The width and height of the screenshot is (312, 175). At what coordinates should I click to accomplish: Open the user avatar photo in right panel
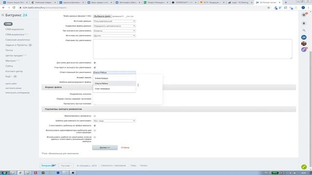[304, 43]
